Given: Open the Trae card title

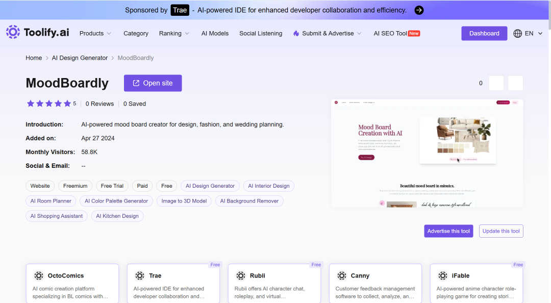Looking at the screenshot, I should (155, 275).
